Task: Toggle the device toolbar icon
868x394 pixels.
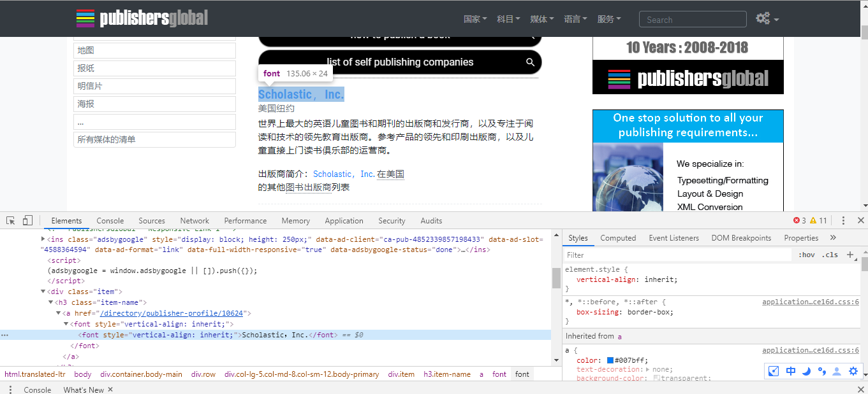Action: point(27,220)
